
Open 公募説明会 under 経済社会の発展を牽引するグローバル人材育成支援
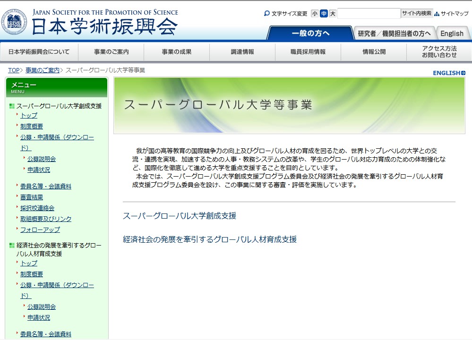pos(42,306)
